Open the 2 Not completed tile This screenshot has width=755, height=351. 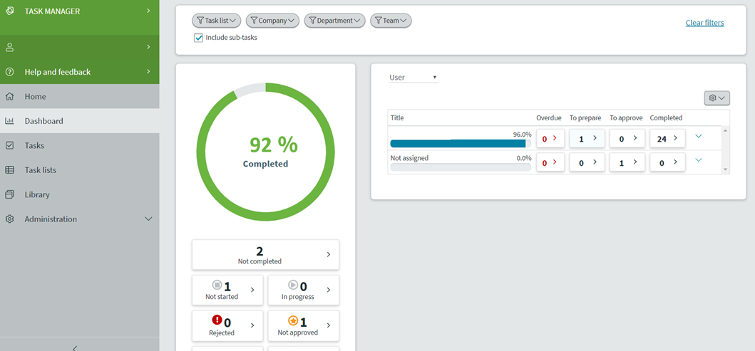coord(265,255)
